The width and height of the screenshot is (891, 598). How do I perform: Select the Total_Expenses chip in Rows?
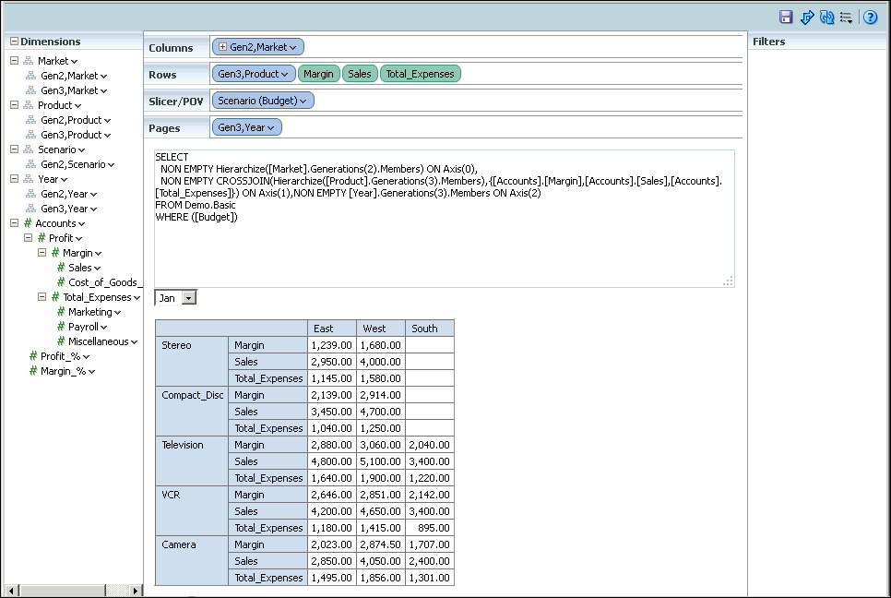point(420,73)
